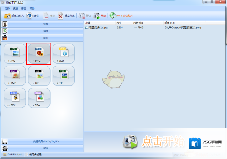Select the ICO conversion format icon
Image resolution: width=227 pixels, height=159 pixels.
pos(63,54)
